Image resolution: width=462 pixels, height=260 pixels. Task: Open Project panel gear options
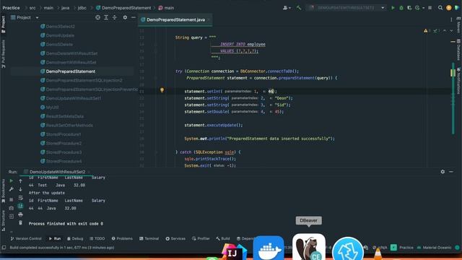pyautogui.click(x=125, y=17)
